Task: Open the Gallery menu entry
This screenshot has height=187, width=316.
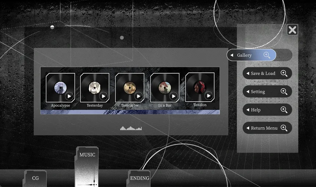Action: [x=251, y=55]
